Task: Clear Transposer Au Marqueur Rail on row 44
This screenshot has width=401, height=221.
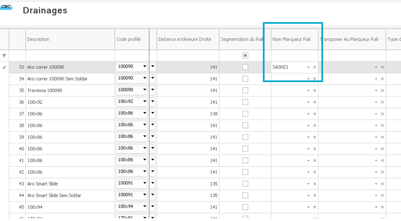Action: coord(382,196)
